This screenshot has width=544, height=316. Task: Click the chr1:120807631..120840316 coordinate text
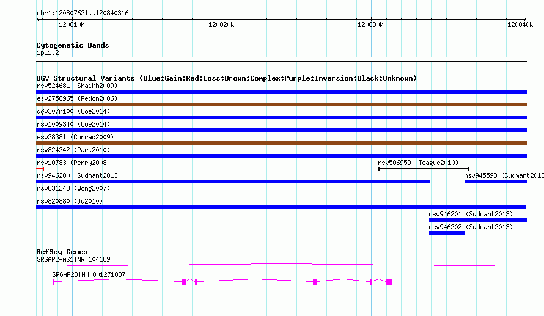83,13
